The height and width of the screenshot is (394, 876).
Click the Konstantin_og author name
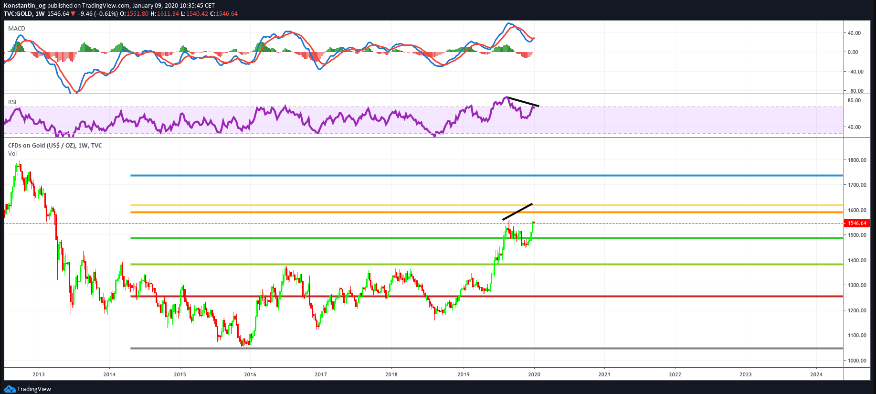[25, 6]
